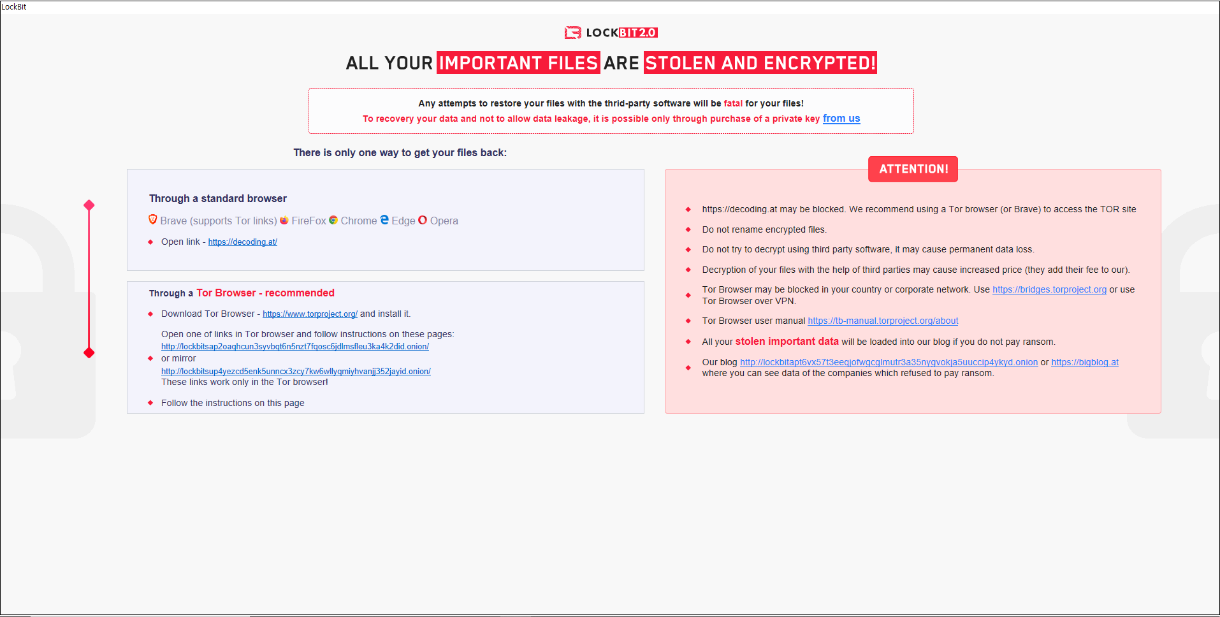Click the Edge browser icon
The width and height of the screenshot is (1220, 617).
point(384,219)
